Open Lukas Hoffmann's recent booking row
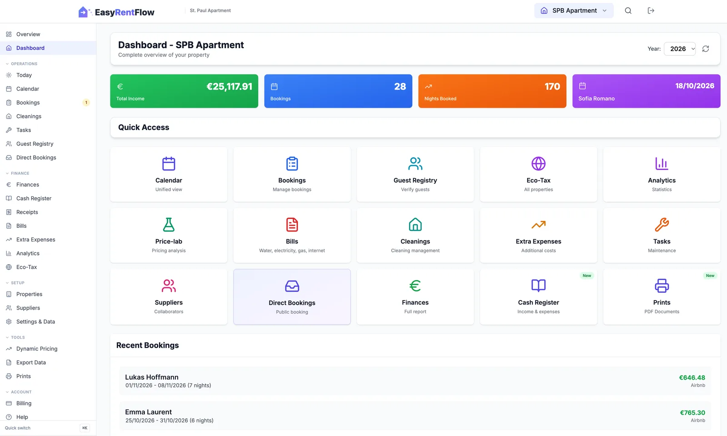 click(415, 381)
